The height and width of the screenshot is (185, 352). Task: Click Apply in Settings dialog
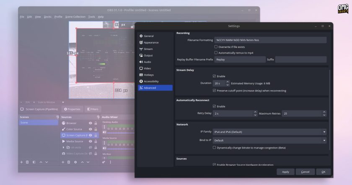285,172
